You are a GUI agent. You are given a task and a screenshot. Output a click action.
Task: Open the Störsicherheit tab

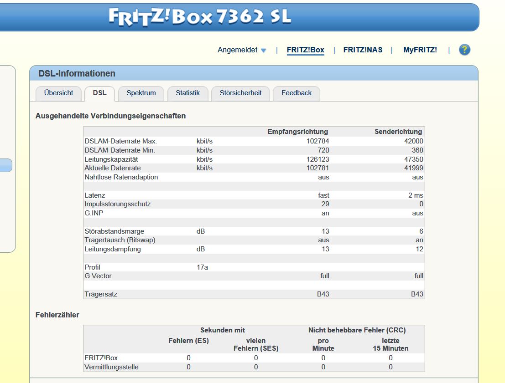(240, 93)
